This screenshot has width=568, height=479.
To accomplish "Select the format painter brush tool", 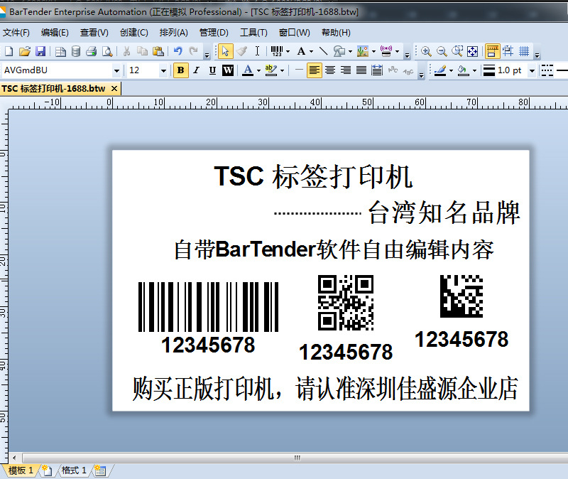I will 241,51.
